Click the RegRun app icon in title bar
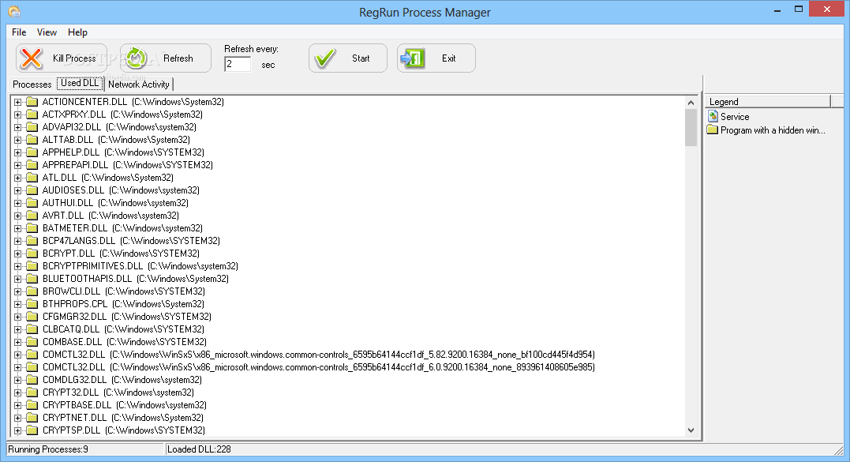The image size is (850, 462). [x=14, y=11]
